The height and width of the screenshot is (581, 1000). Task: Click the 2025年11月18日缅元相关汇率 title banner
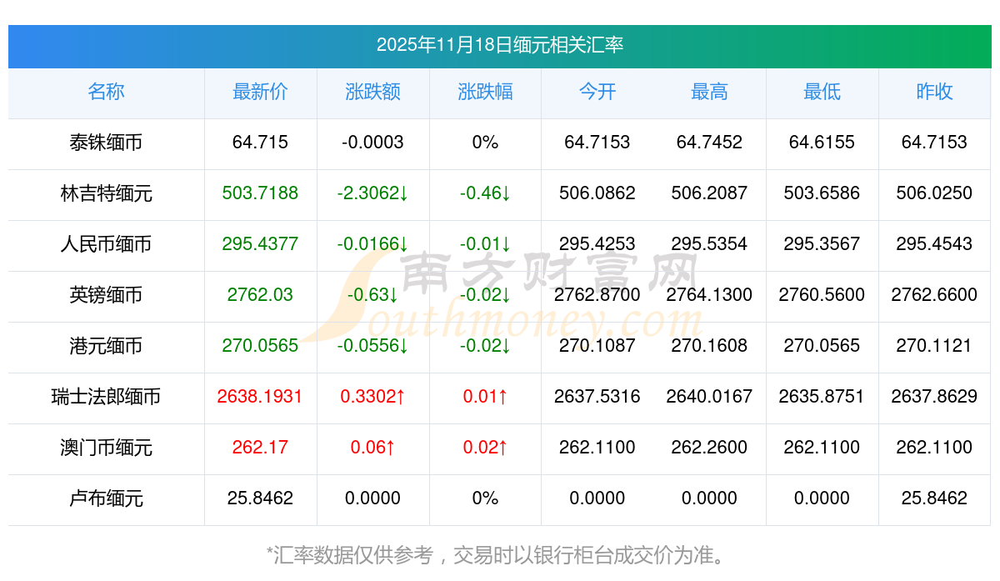pyautogui.click(x=500, y=45)
